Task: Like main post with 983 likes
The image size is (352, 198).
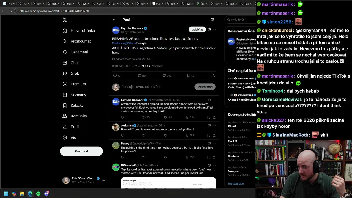Action: point(167,76)
